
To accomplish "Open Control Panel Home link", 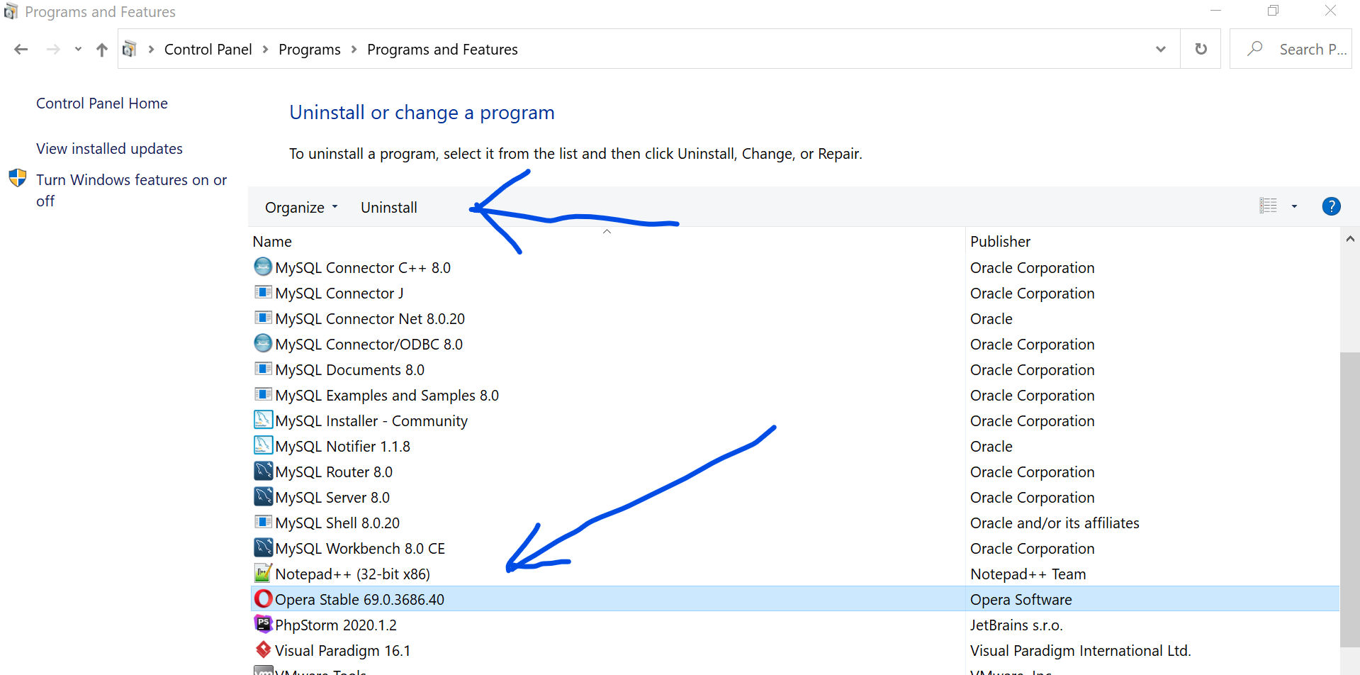I will click(102, 104).
